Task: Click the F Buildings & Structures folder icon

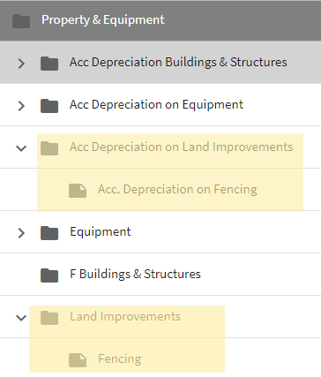Action: point(49,275)
